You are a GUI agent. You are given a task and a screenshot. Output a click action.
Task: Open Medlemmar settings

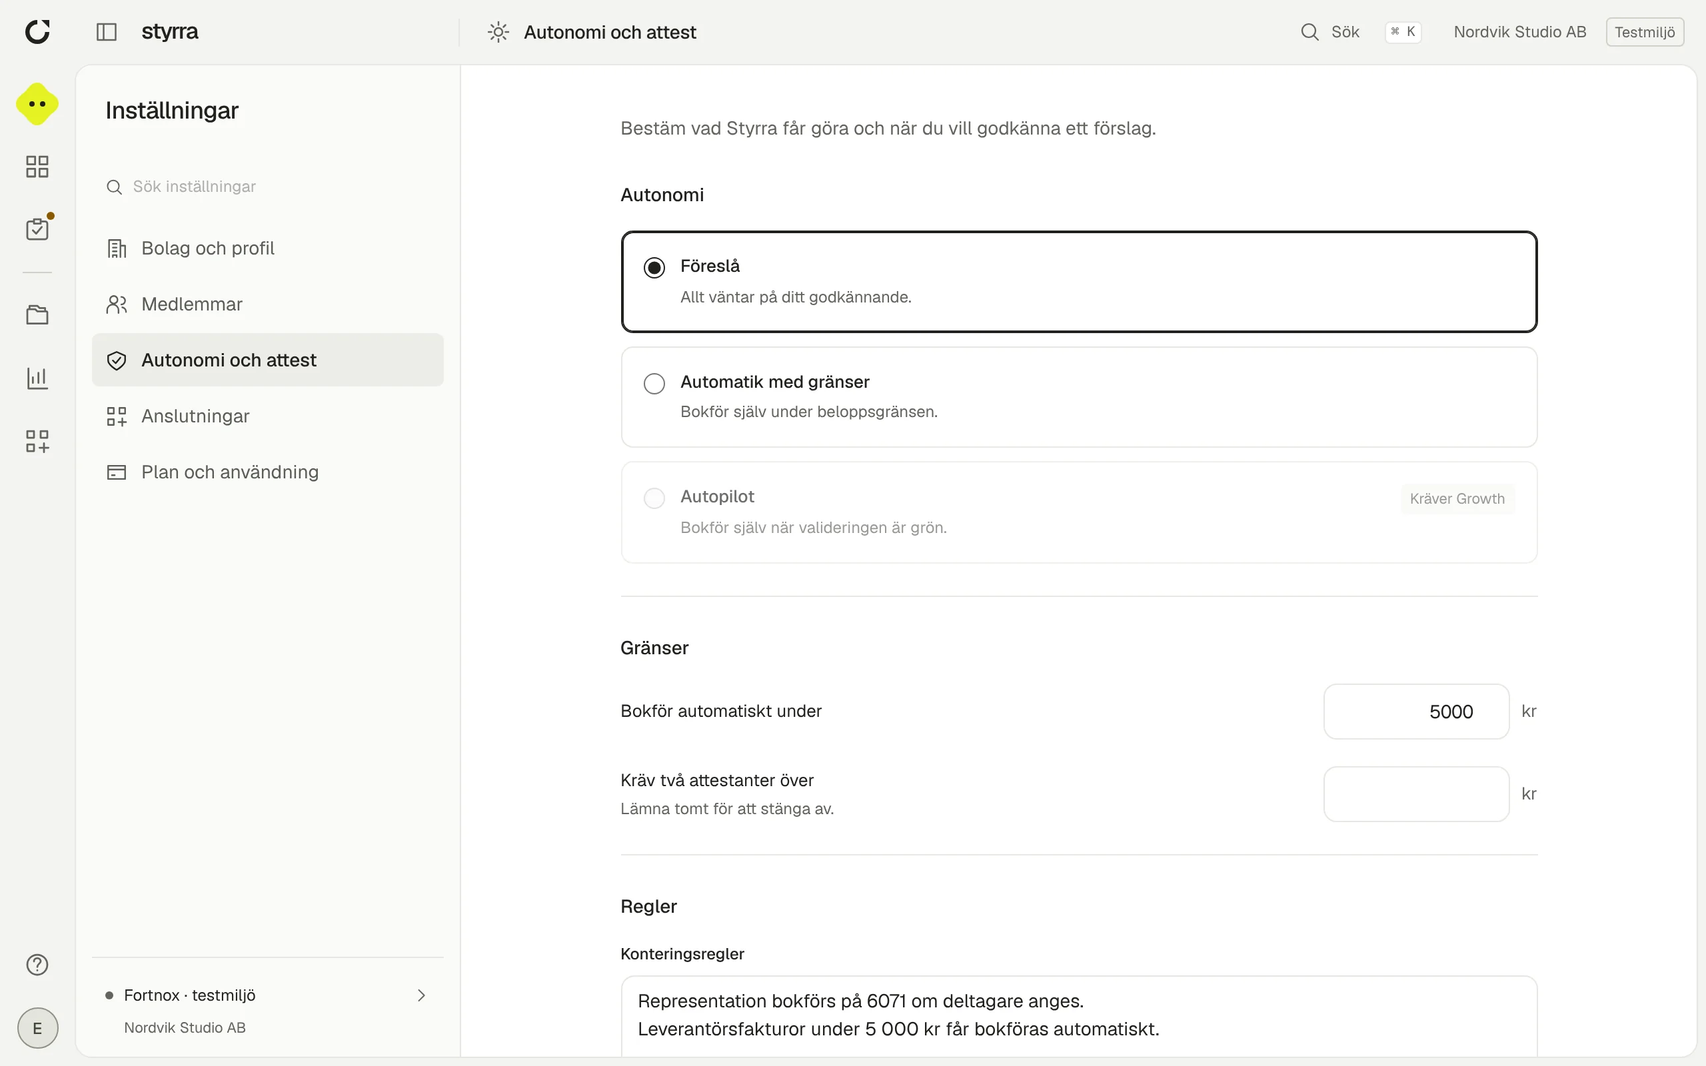tap(268, 304)
